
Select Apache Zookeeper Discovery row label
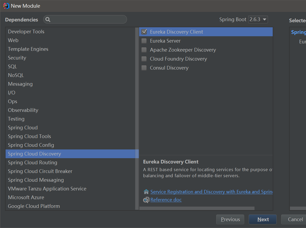(x=183, y=50)
